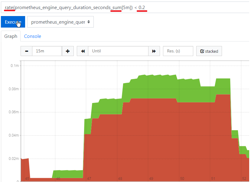Click the 0.06m y-axis label
The image size is (251, 182).
coord(14,112)
